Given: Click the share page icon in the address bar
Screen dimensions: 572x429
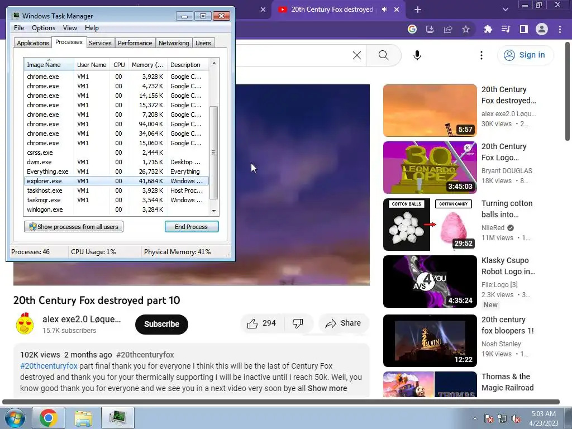Looking at the screenshot, I should click(x=448, y=29).
